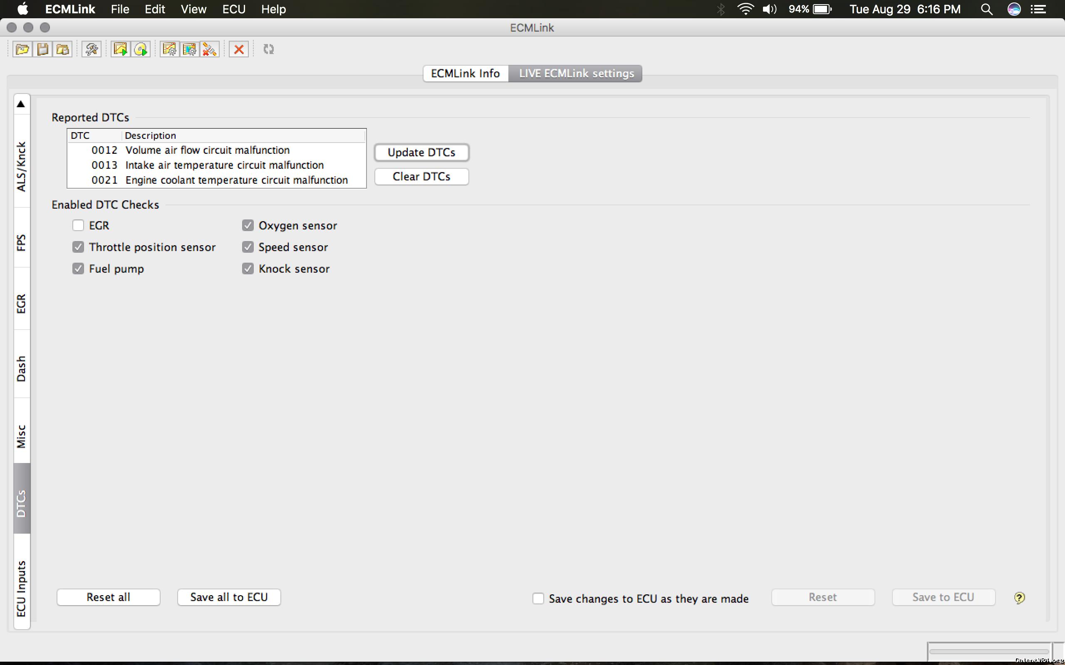Click the Clear DTCs button
Image resolution: width=1065 pixels, height=665 pixels.
click(x=421, y=177)
